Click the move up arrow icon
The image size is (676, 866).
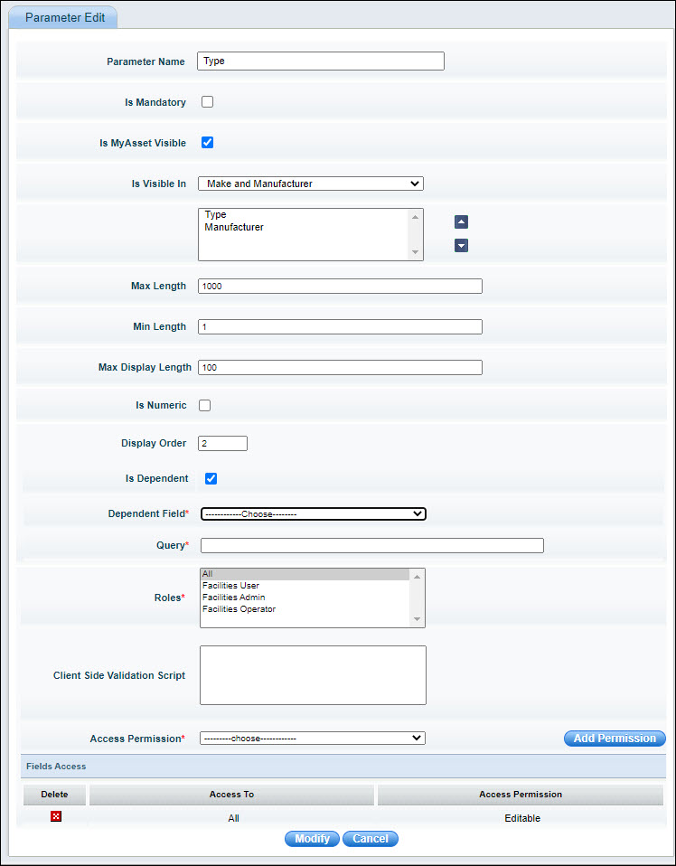click(x=461, y=222)
